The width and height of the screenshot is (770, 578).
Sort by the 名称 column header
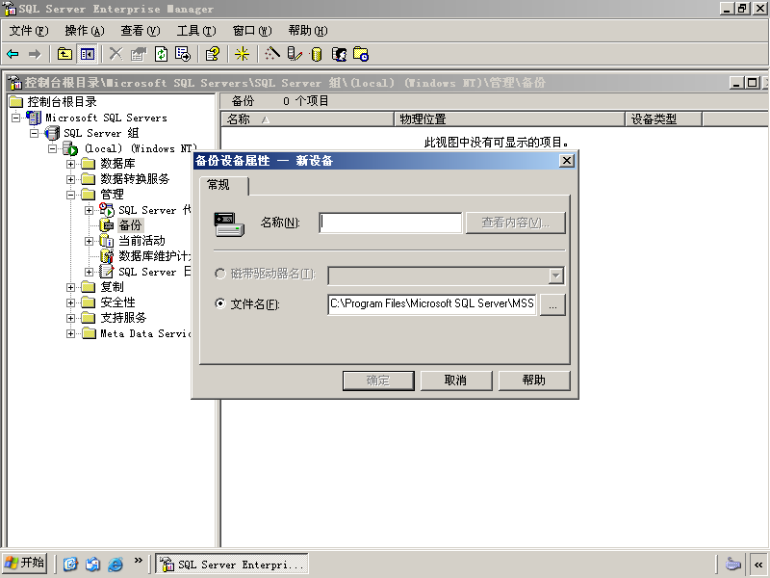pyautogui.click(x=307, y=119)
